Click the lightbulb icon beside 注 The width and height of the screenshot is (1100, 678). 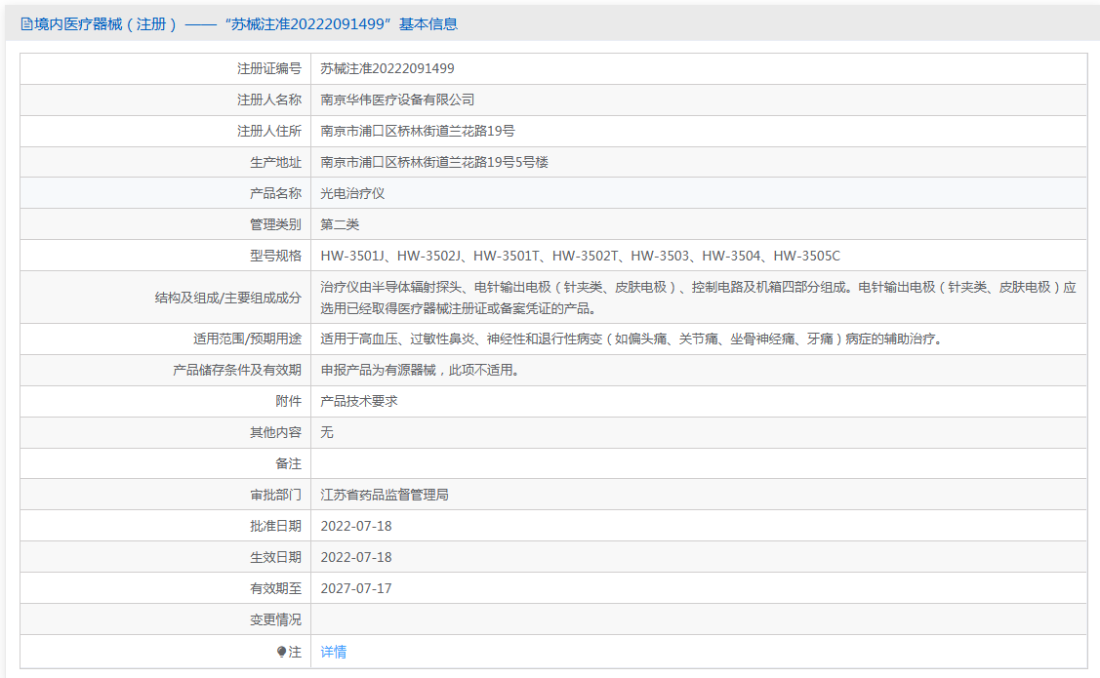[281, 652]
